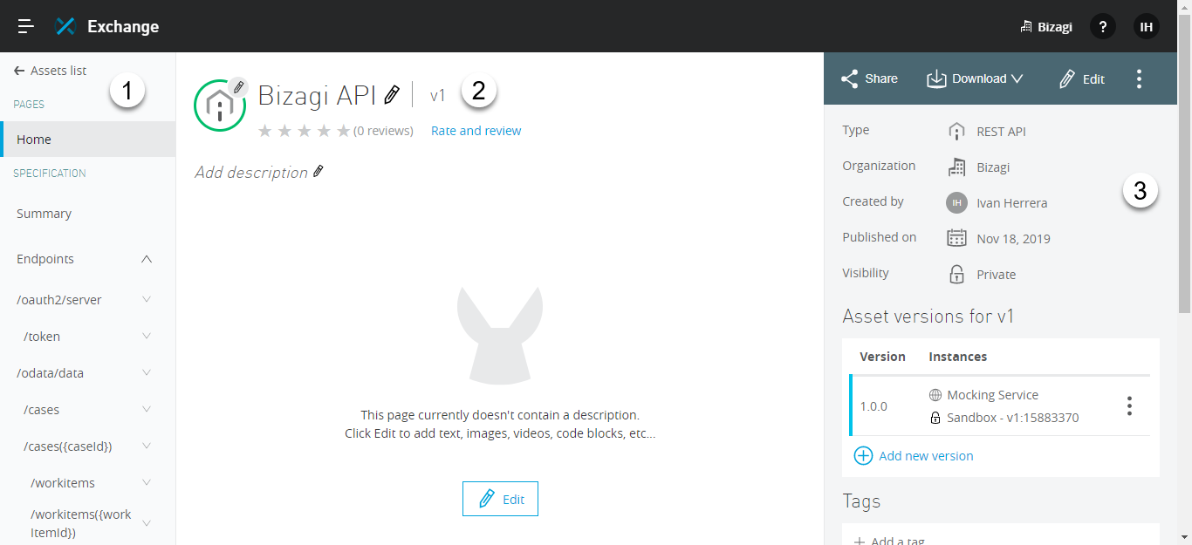
Task: Click the Edit button below the empty description
Action: point(500,499)
